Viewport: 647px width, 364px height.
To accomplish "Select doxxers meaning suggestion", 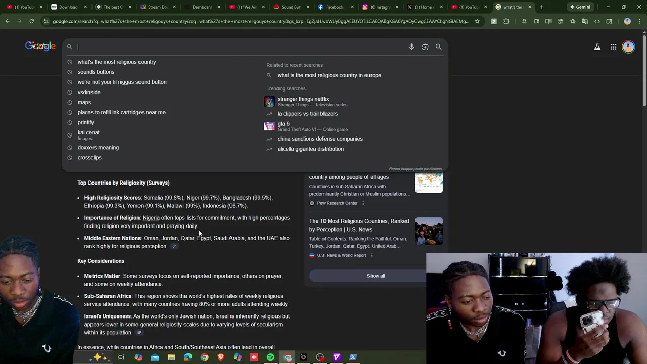I will click(98, 147).
